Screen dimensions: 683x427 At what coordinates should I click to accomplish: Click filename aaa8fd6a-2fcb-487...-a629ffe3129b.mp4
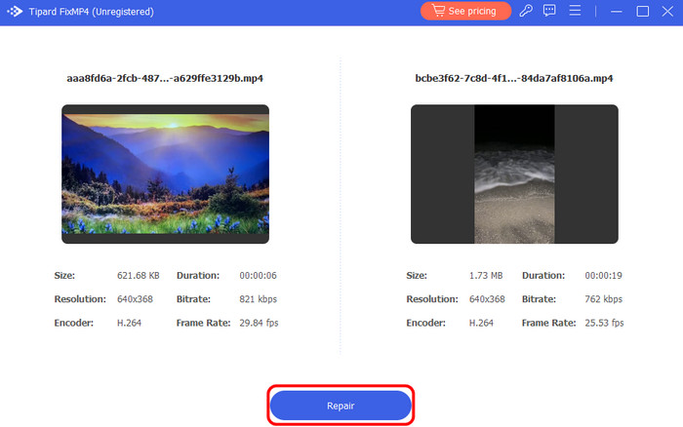pyautogui.click(x=165, y=78)
